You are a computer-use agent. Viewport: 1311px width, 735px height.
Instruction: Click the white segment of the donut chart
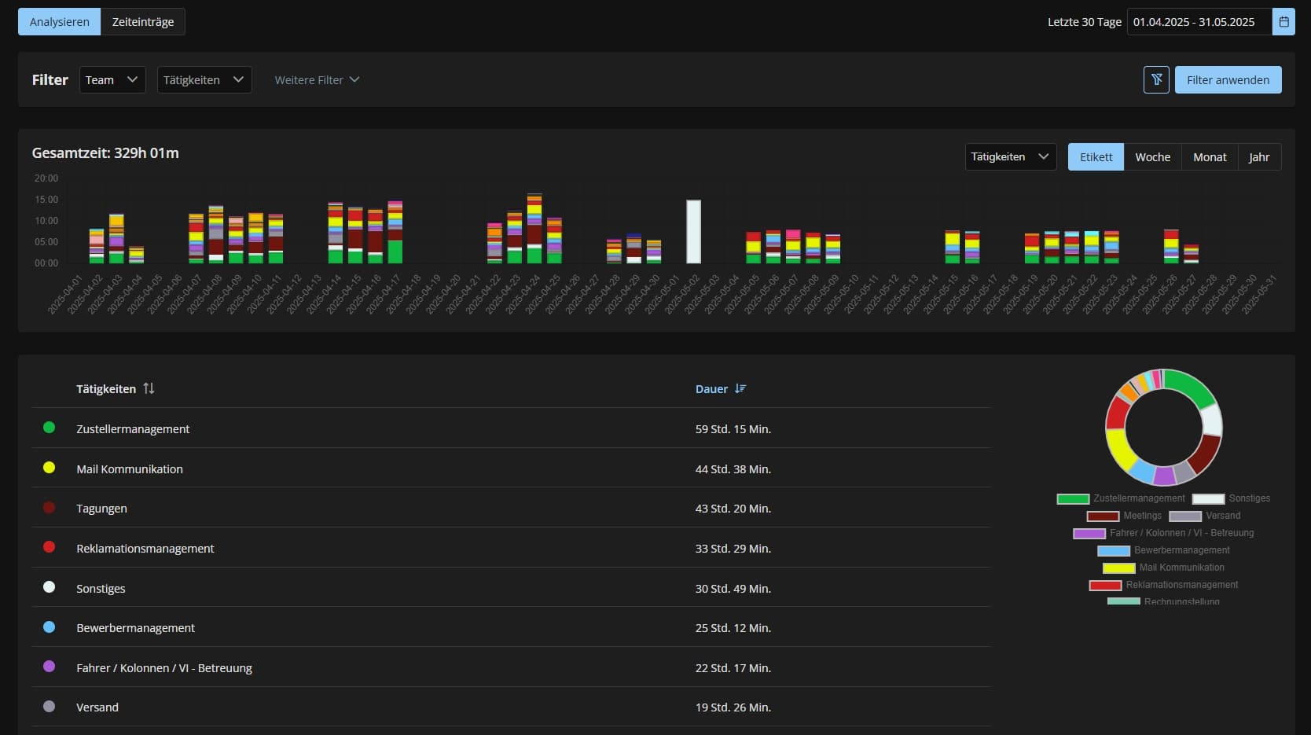[x=1213, y=420]
